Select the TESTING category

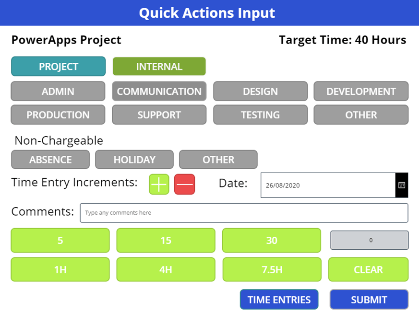pyautogui.click(x=260, y=115)
